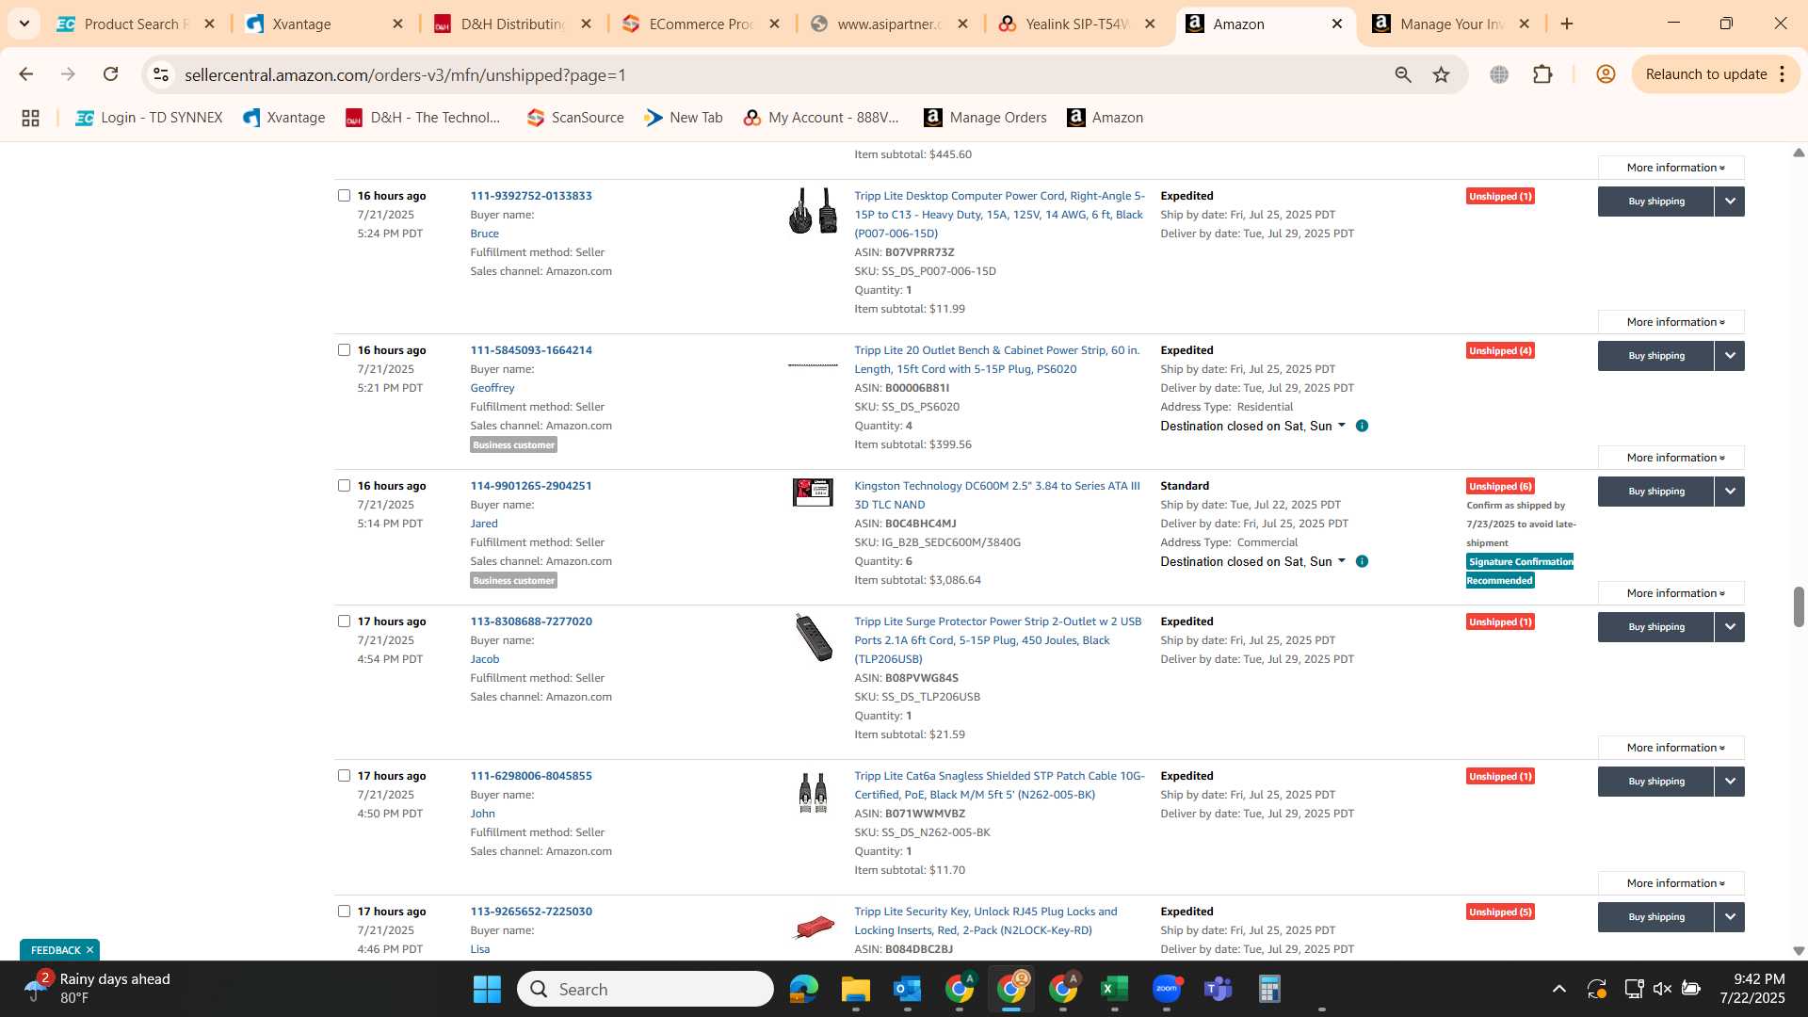Screen dimensions: 1808x1017
Task: Bookmark this page with the star icon
Action: pyautogui.click(x=1442, y=74)
